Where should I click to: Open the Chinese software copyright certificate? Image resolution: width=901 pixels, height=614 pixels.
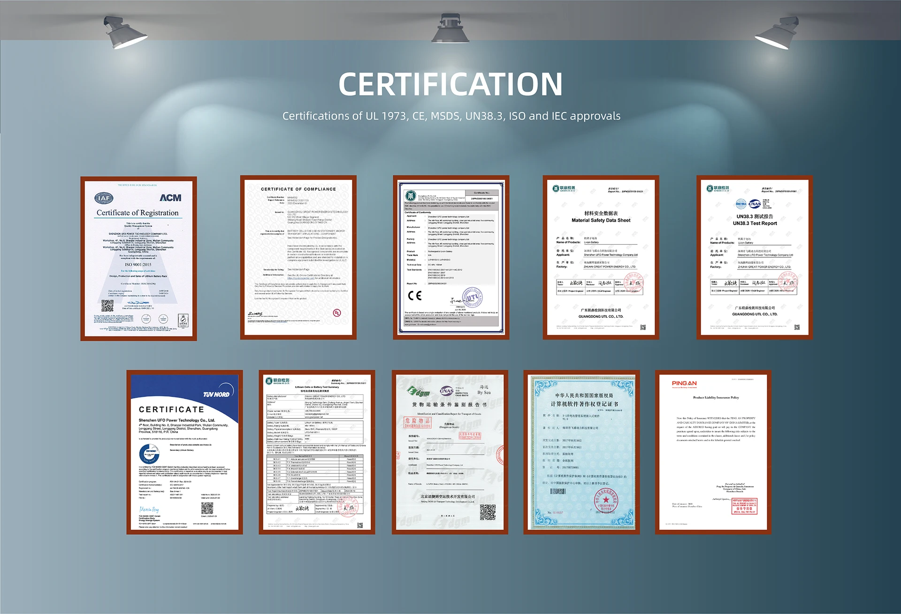pyautogui.click(x=581, y=452)
